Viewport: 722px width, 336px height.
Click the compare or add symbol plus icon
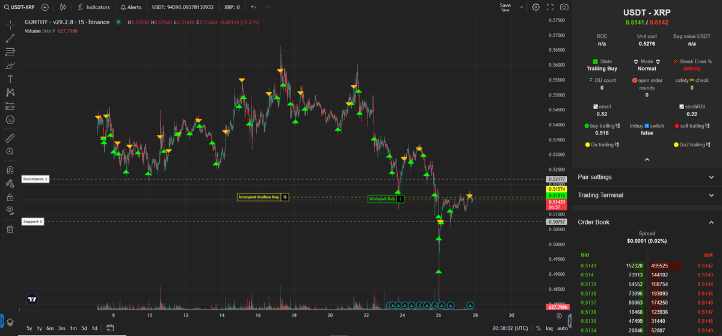point(45,7)
